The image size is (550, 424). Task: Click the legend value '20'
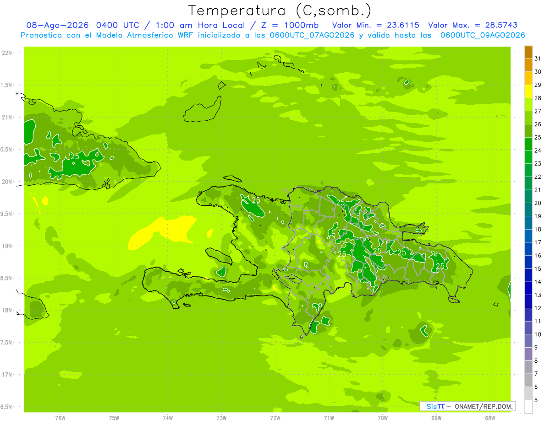538,203
